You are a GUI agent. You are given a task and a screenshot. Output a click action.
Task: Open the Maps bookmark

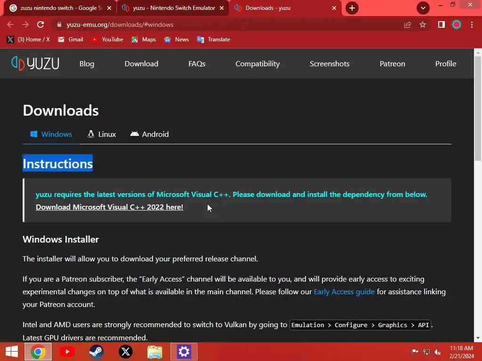pyautogui.click(x=144, y=39)
